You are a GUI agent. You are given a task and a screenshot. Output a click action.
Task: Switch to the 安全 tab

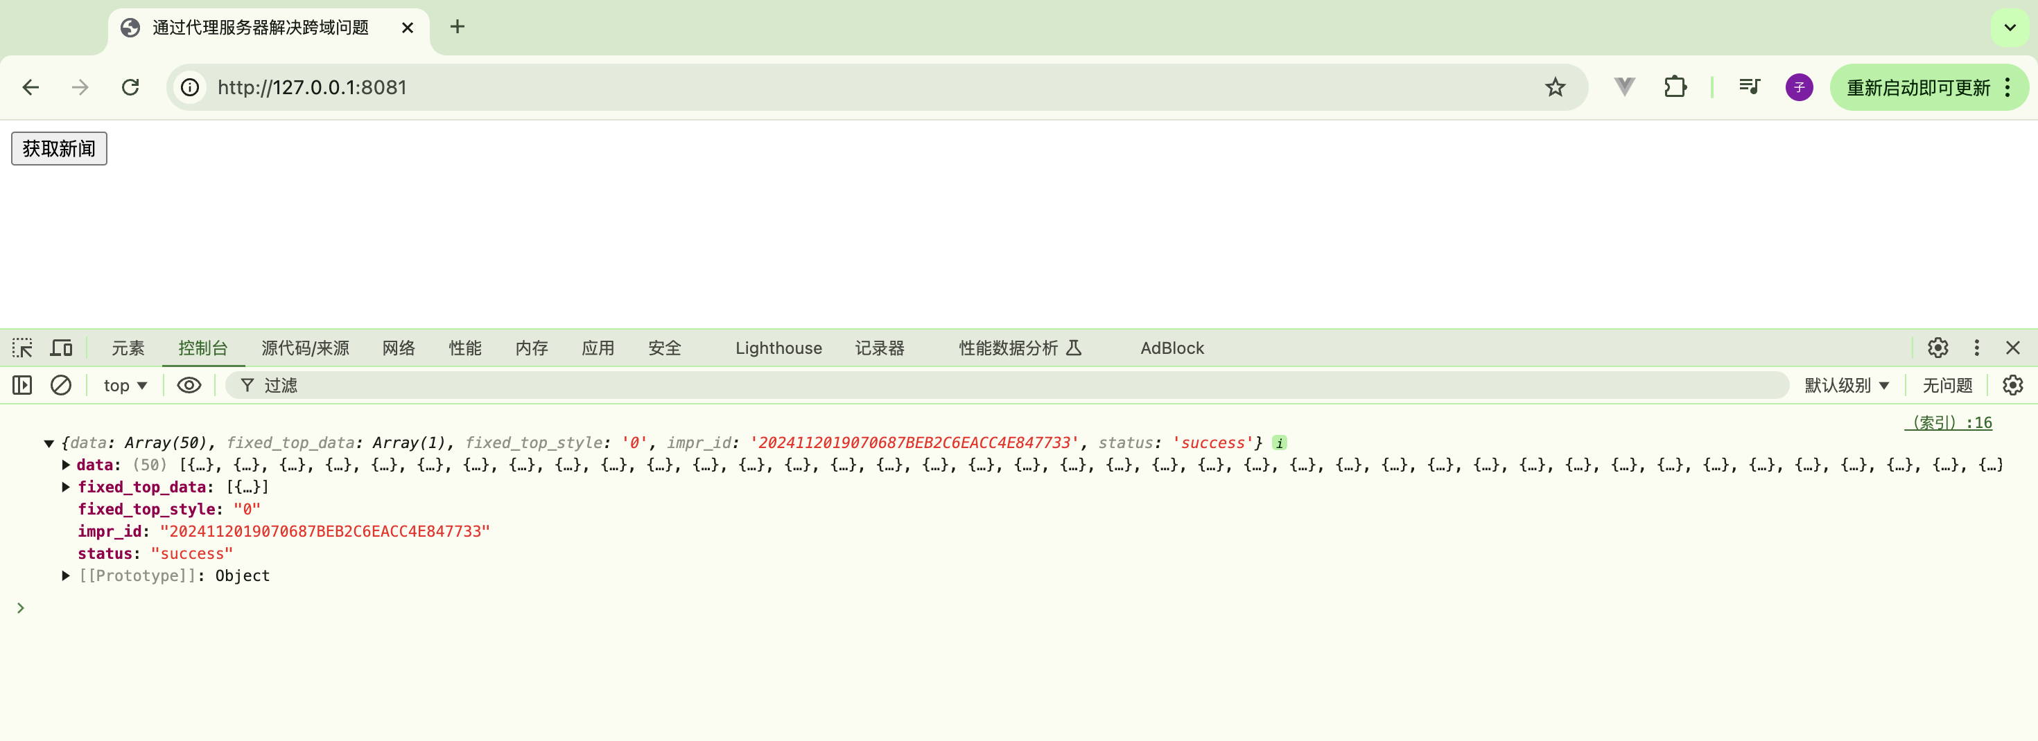pyautogui.click(x=665, y=348)
